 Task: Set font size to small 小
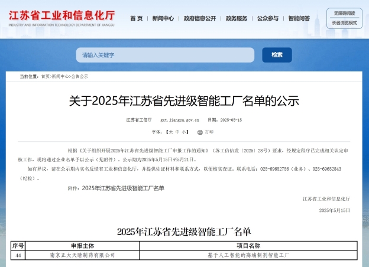[184, 132]
